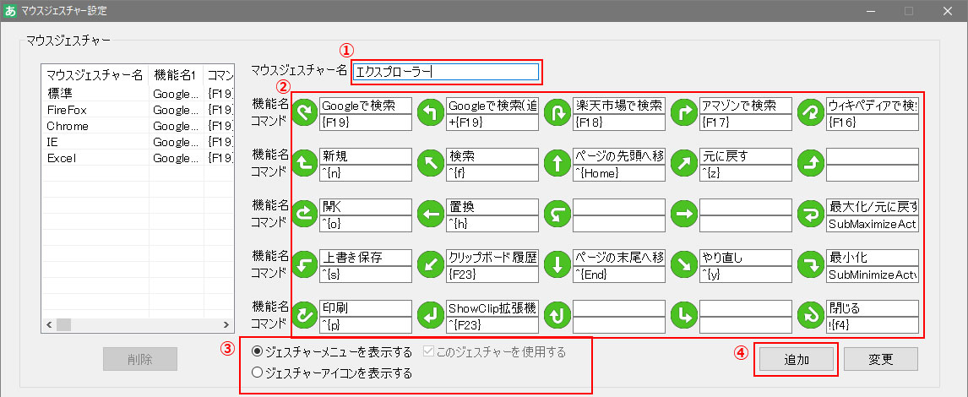Click the gesture icon beside 新規
This screenshot has height=397, width=968.
(x=304, y=163)
